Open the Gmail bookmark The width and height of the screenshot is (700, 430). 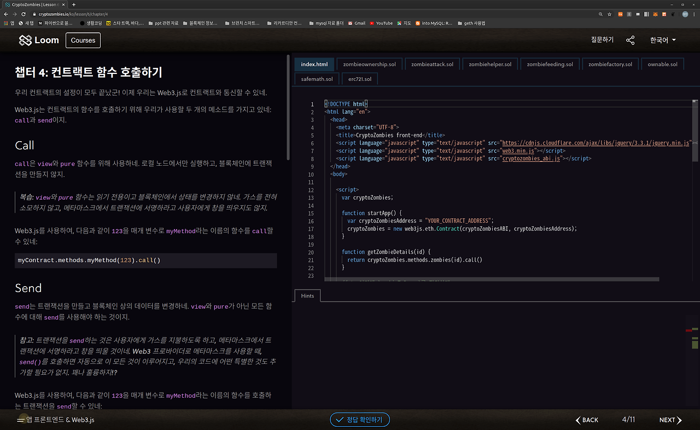(357, 23)
